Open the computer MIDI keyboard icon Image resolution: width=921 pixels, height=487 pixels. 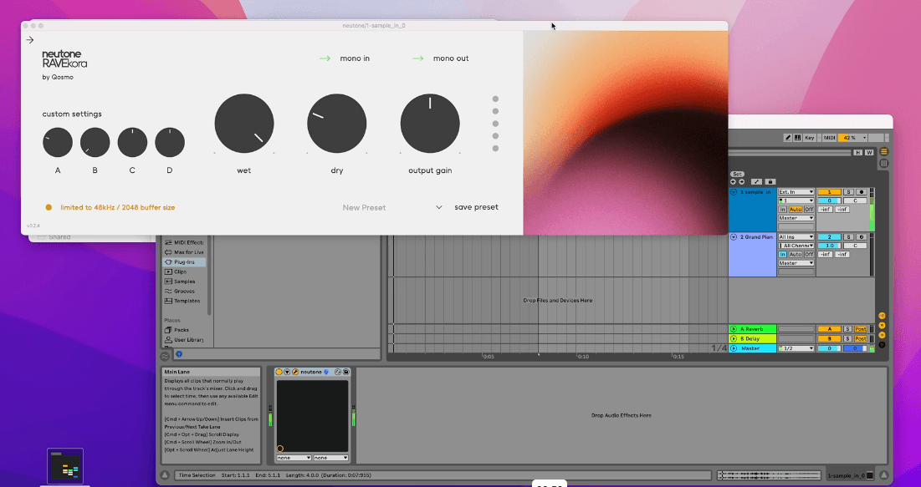(x=798, y=138)
